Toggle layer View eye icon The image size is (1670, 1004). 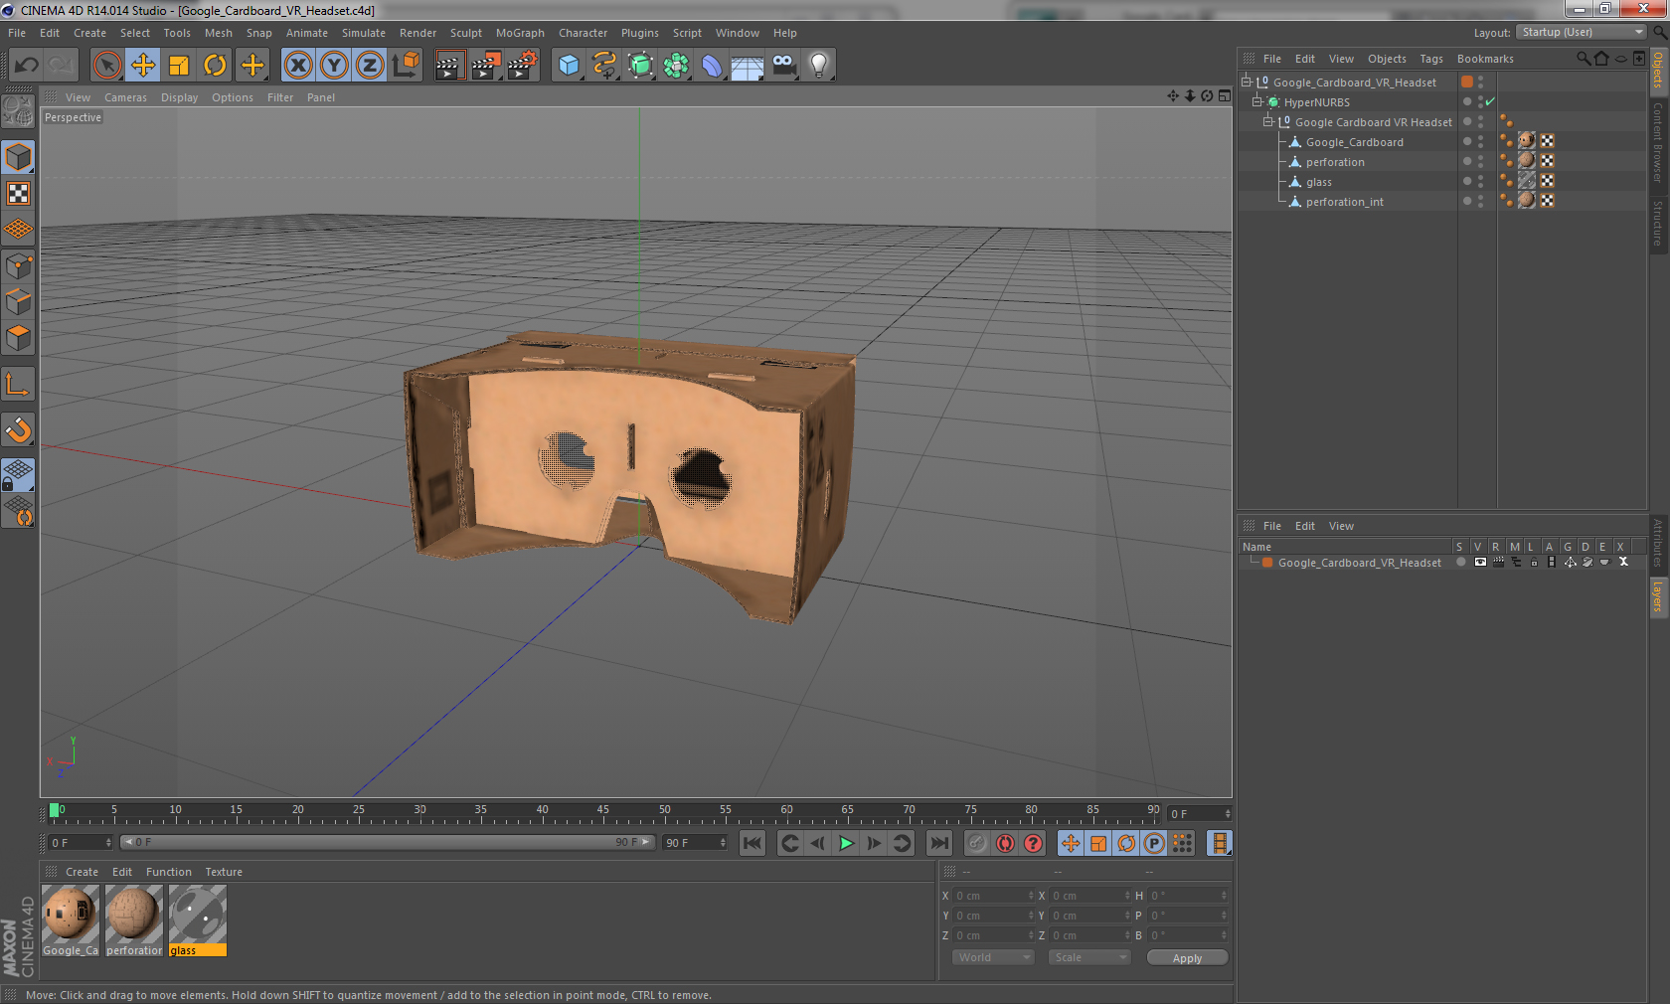(1480, 562)
